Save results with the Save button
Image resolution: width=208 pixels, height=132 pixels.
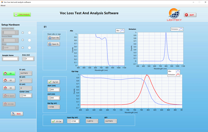coord(17,114)
